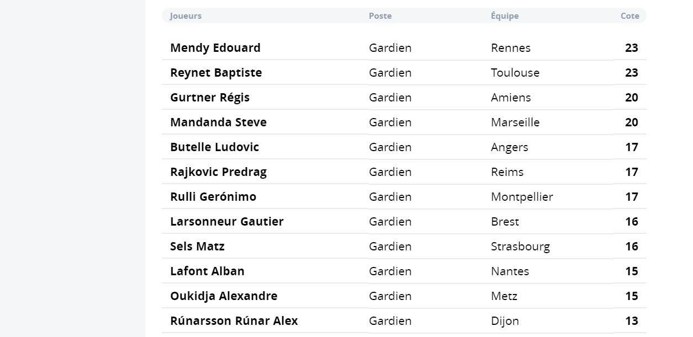Sort table by the Joueurs column header

point(186,16)
